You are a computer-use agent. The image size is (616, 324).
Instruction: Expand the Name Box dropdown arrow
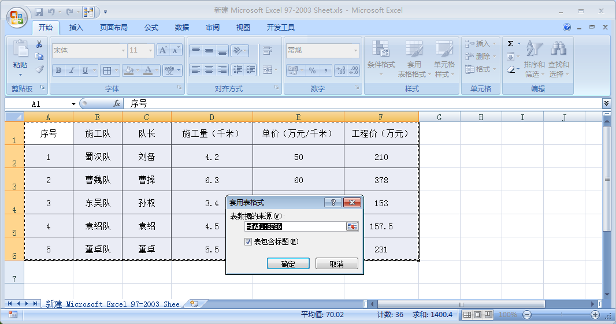pyautogui.click(x=73, y=104)
